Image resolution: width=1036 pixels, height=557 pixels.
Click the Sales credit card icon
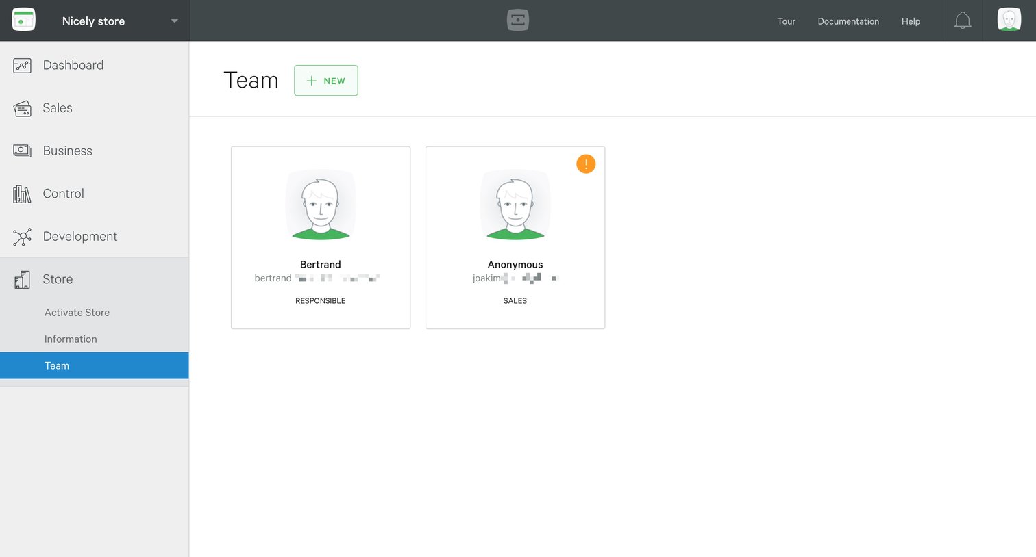click(22, 108)
